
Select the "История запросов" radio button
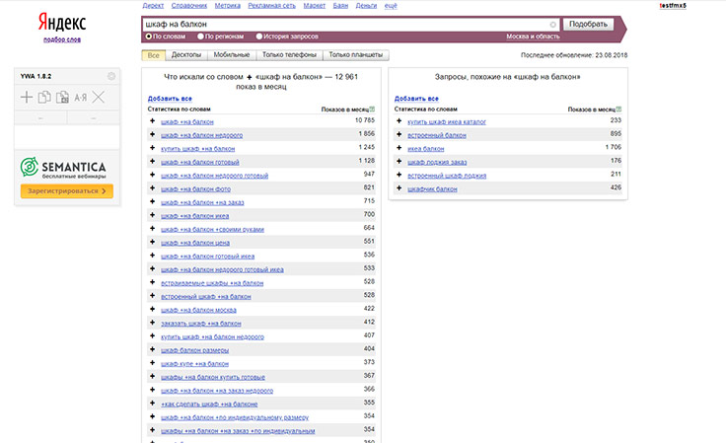[258, 37]
